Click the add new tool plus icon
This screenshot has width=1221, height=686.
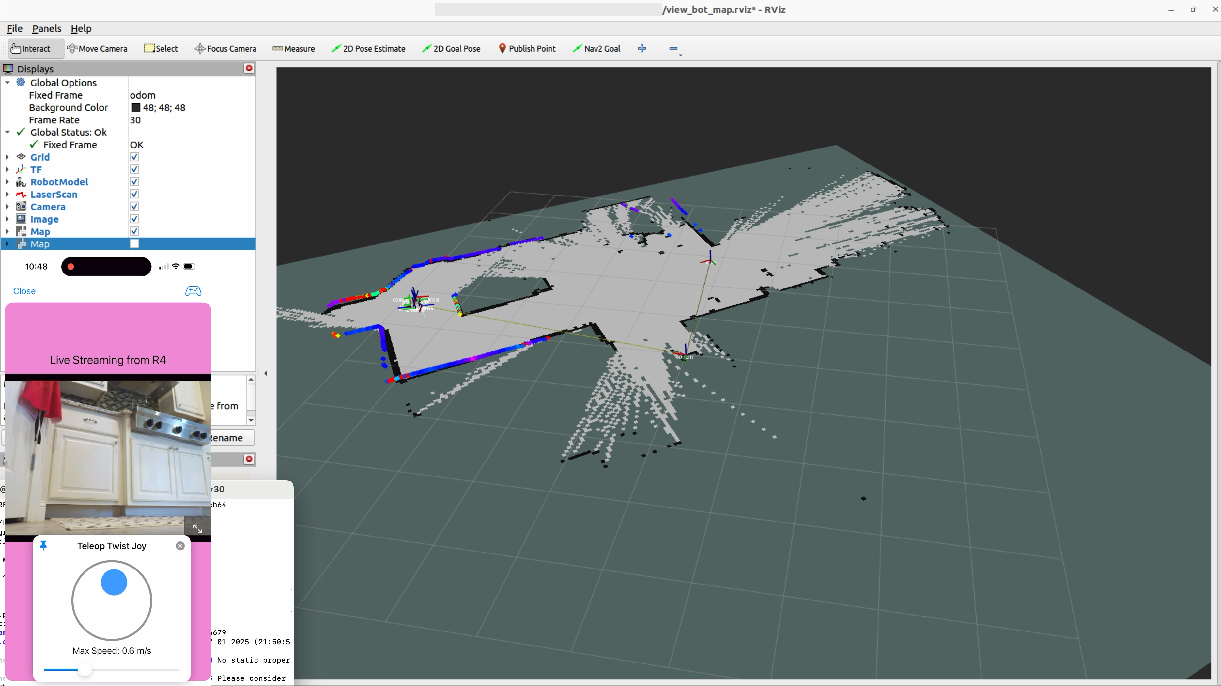pos(642,48)
